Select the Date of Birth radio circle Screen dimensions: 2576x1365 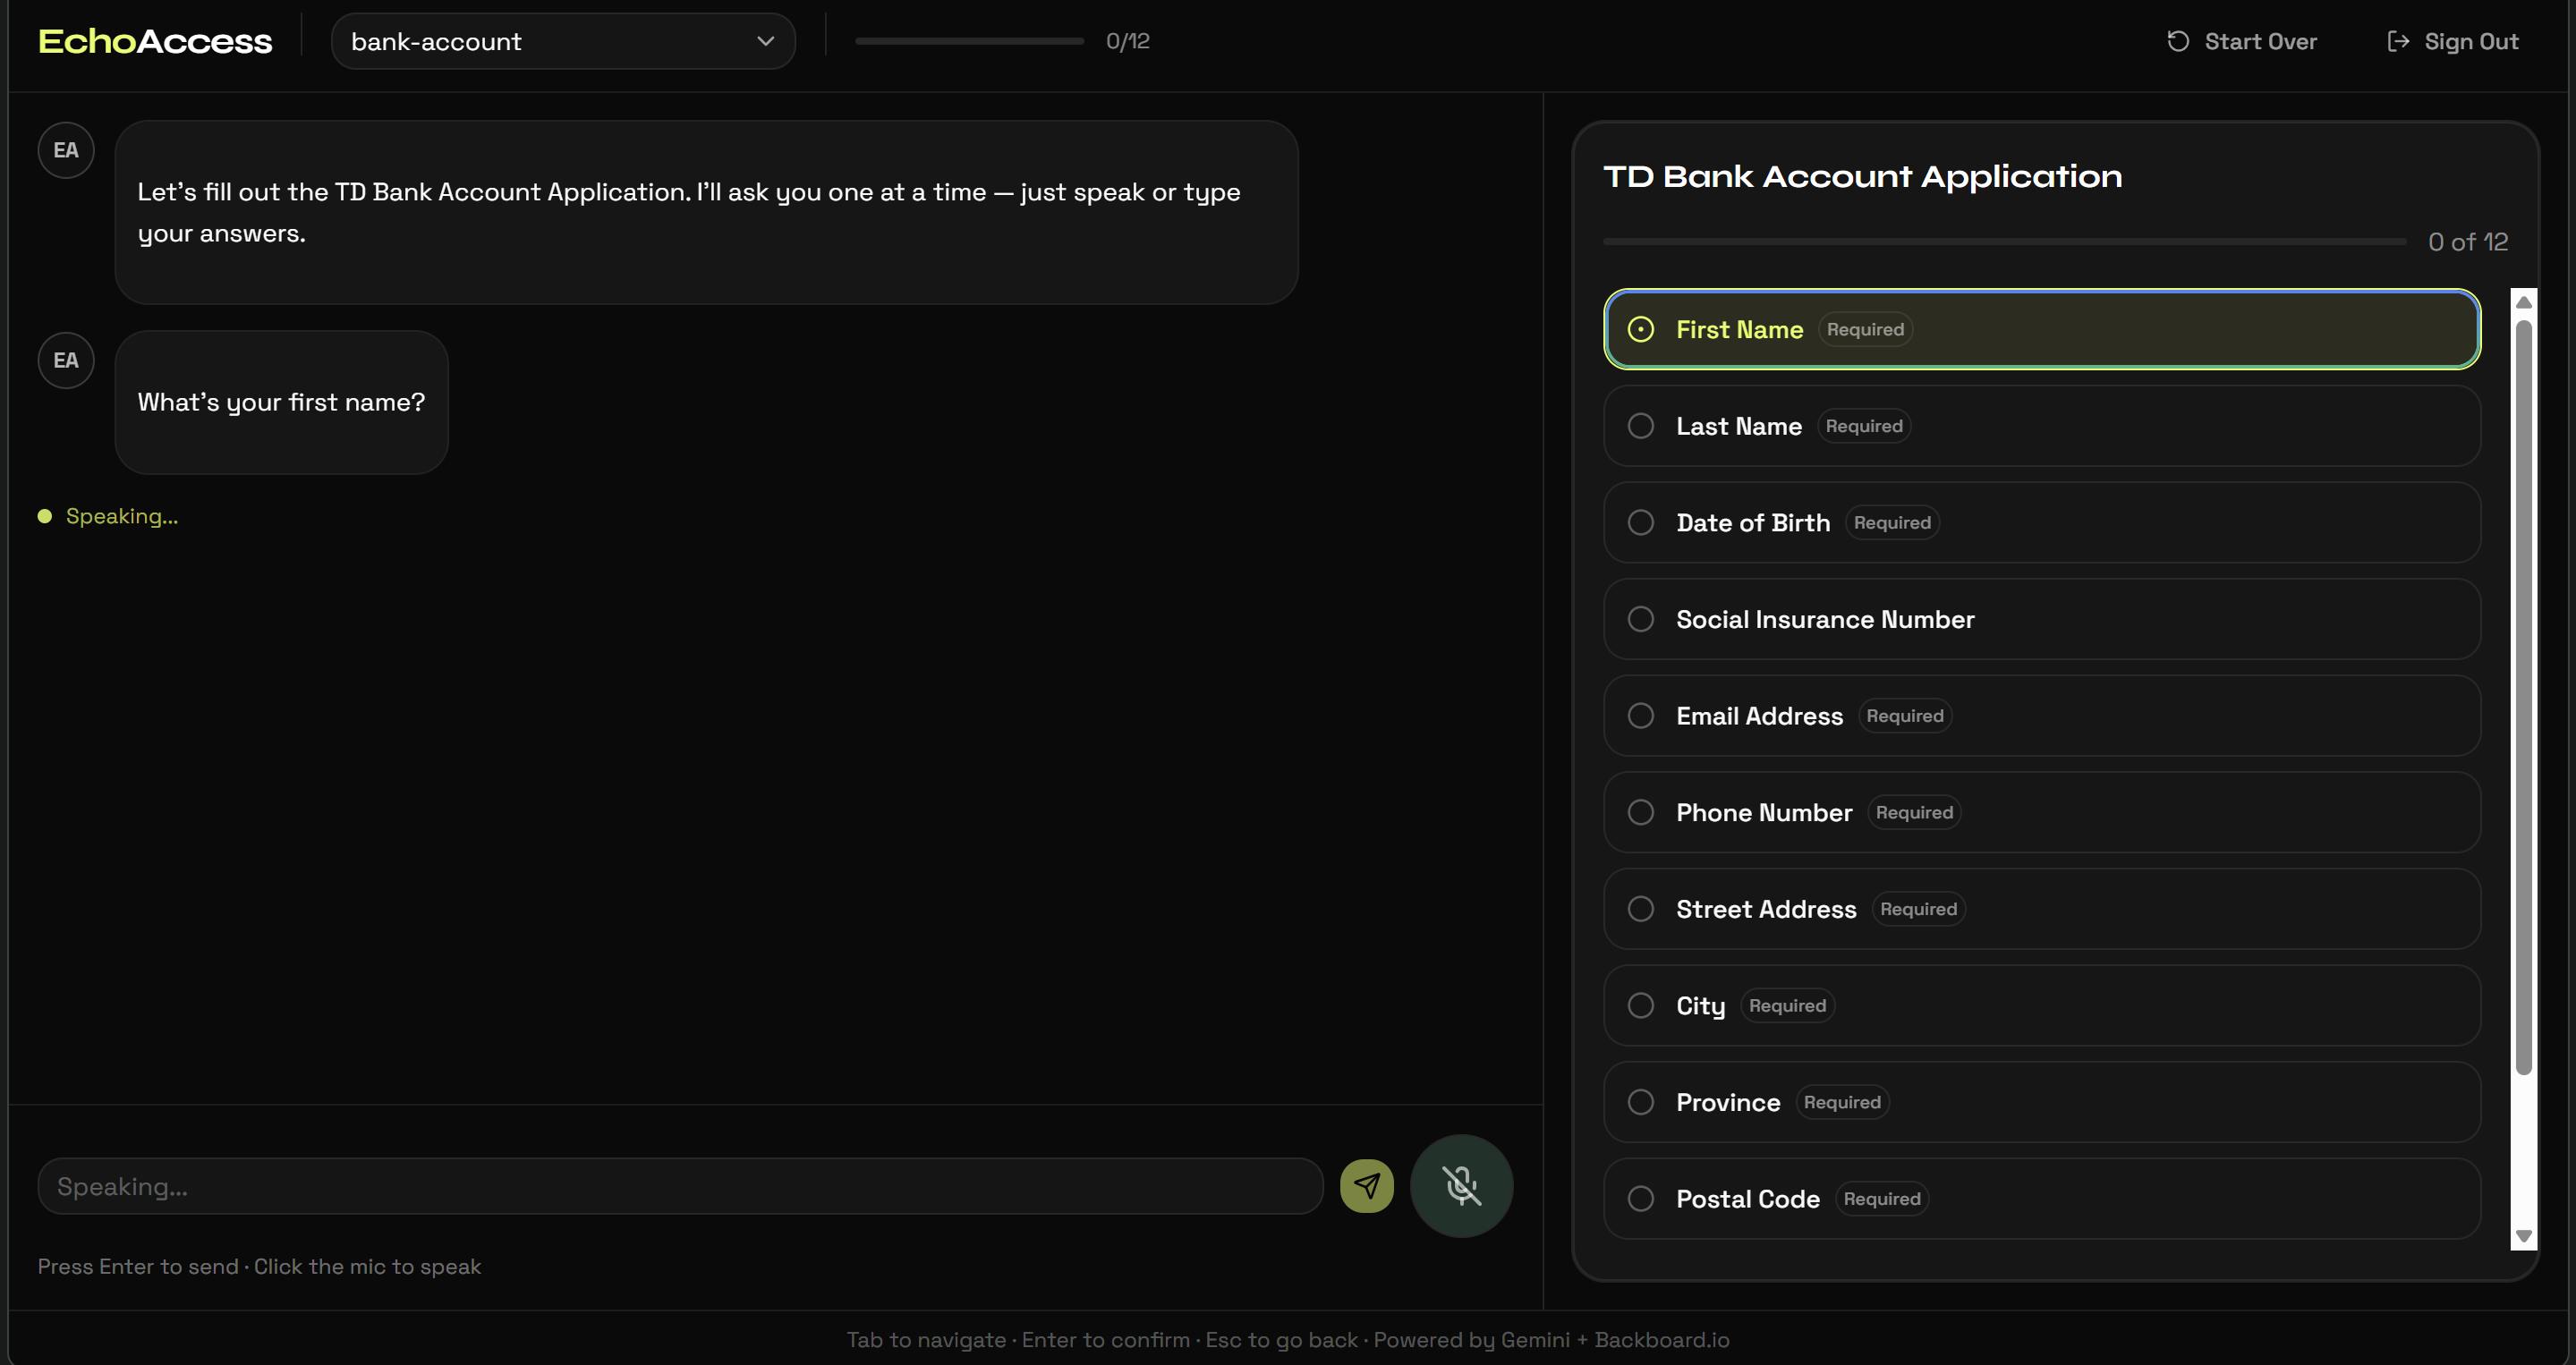pos(1640,523)
